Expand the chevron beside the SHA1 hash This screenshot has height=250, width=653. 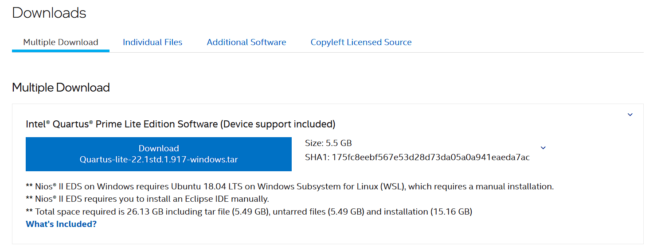pyautogui.click(x=543, y=148)
